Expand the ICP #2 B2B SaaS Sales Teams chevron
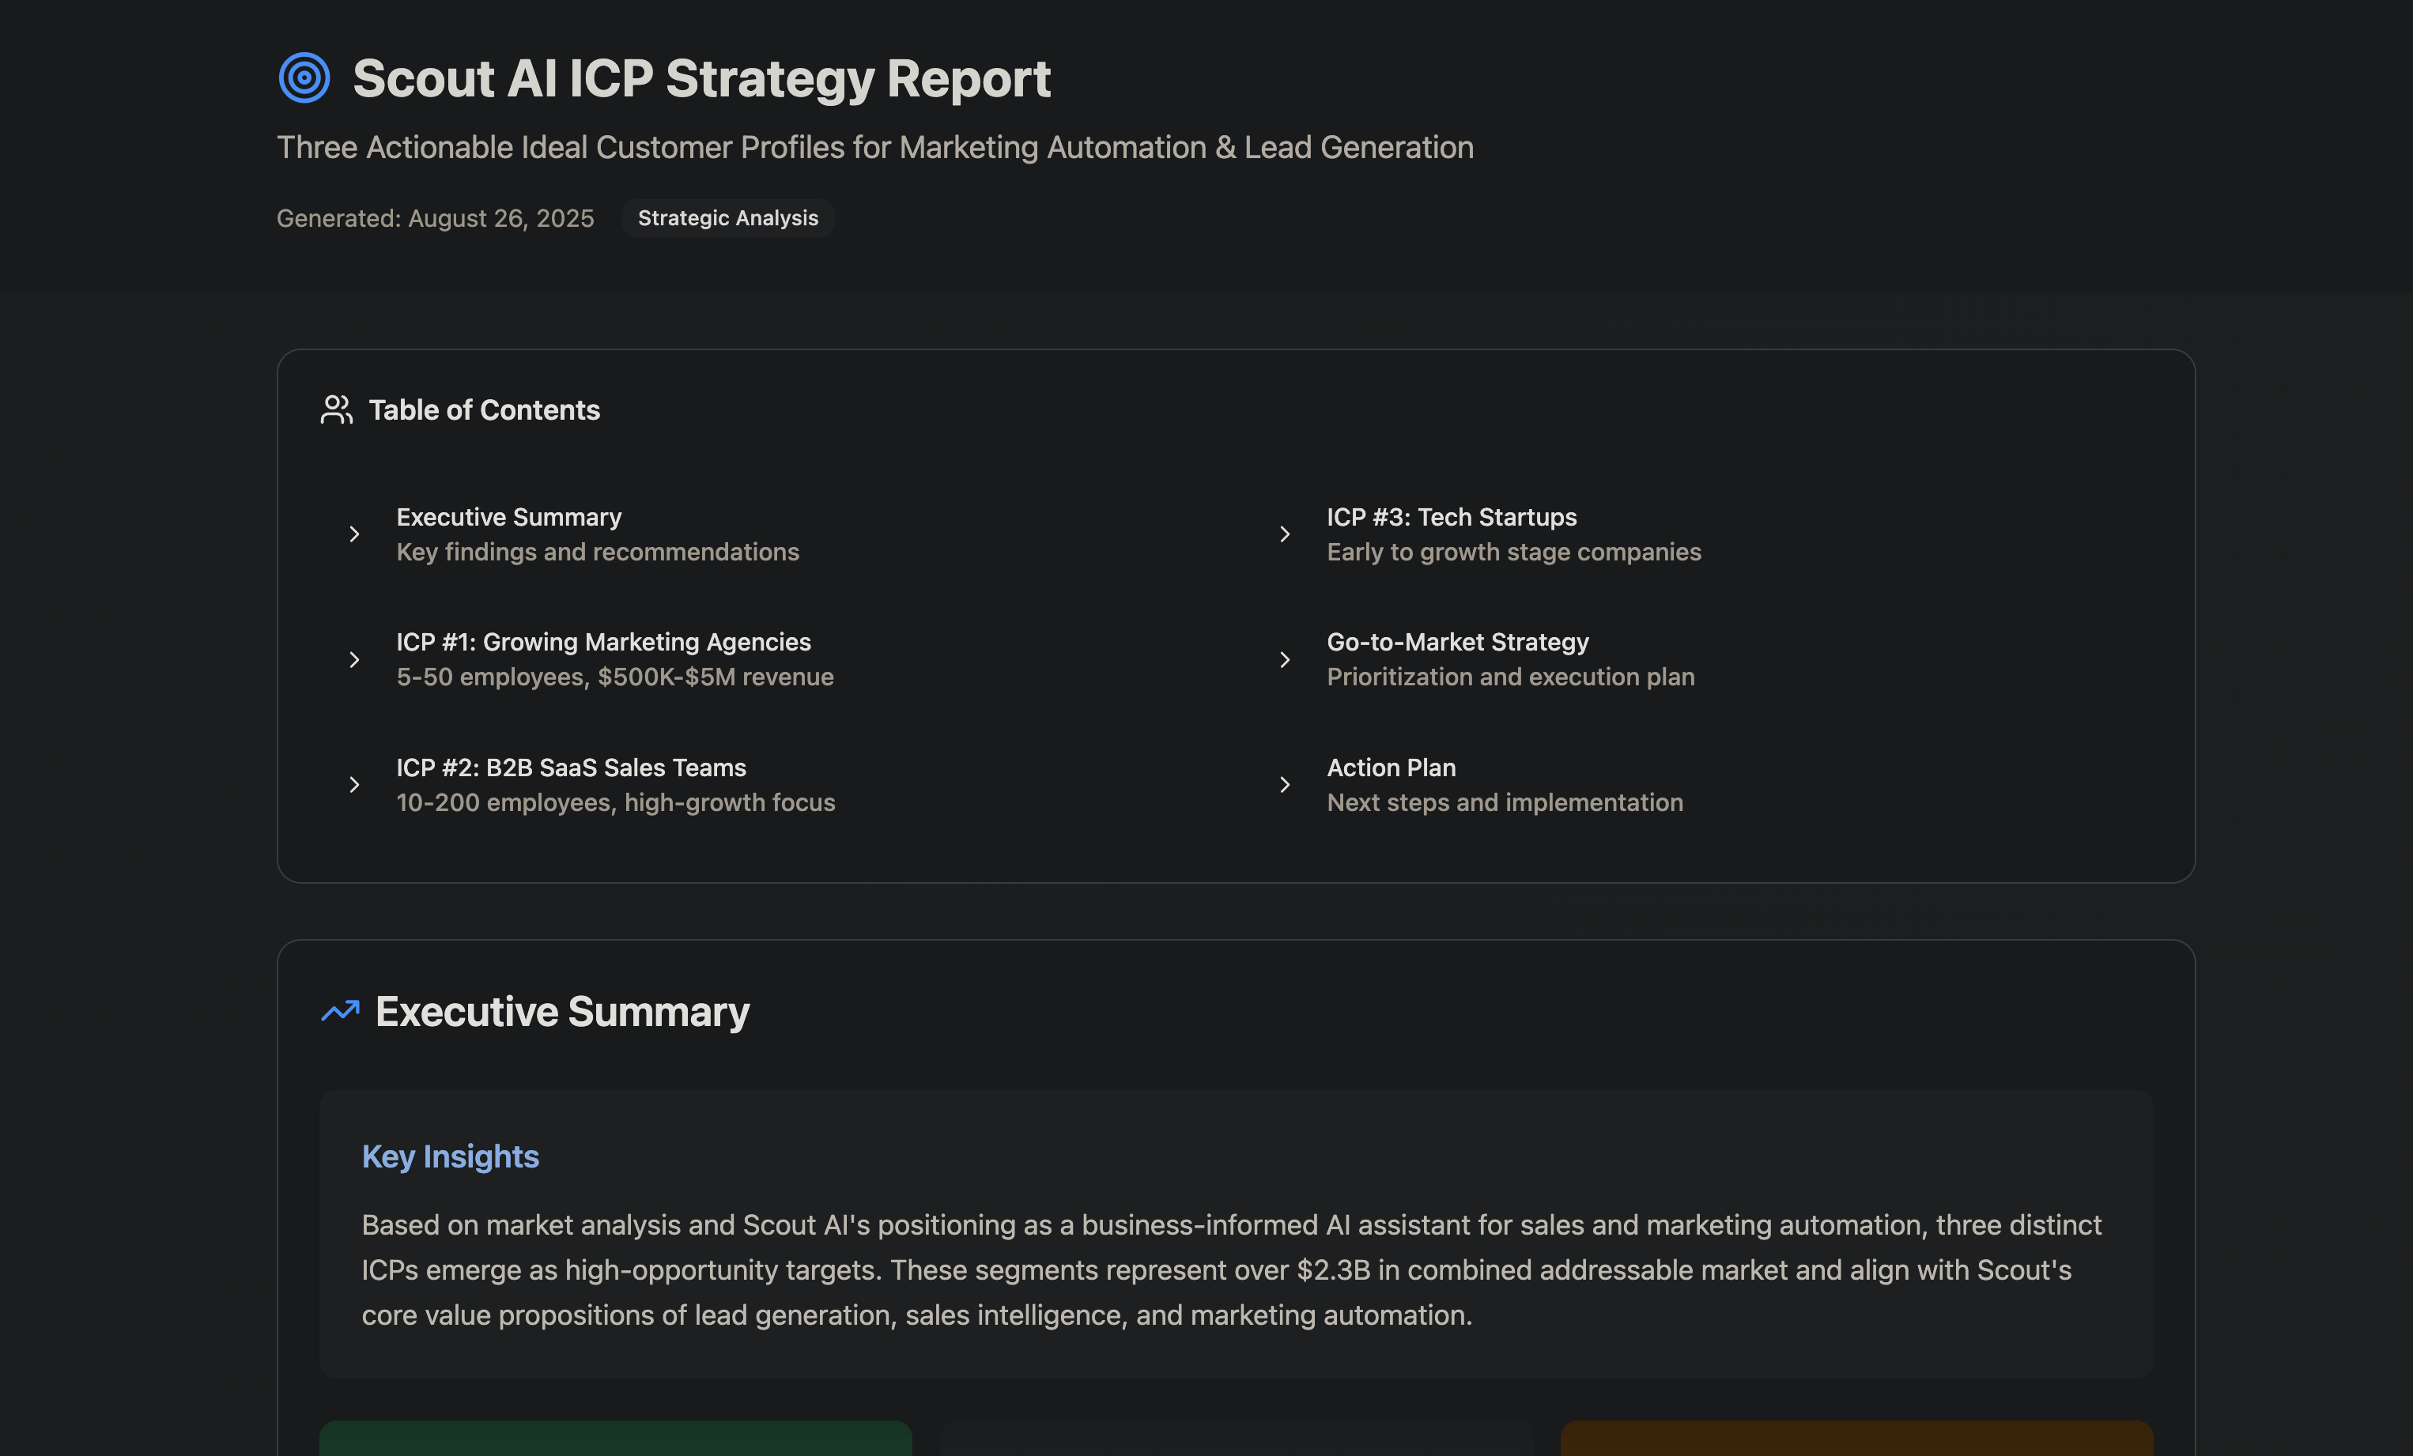 (x=354, y=784)
